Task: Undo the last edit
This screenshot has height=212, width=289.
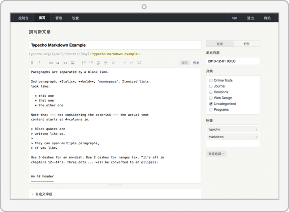Action: click(x=125, y=63)
